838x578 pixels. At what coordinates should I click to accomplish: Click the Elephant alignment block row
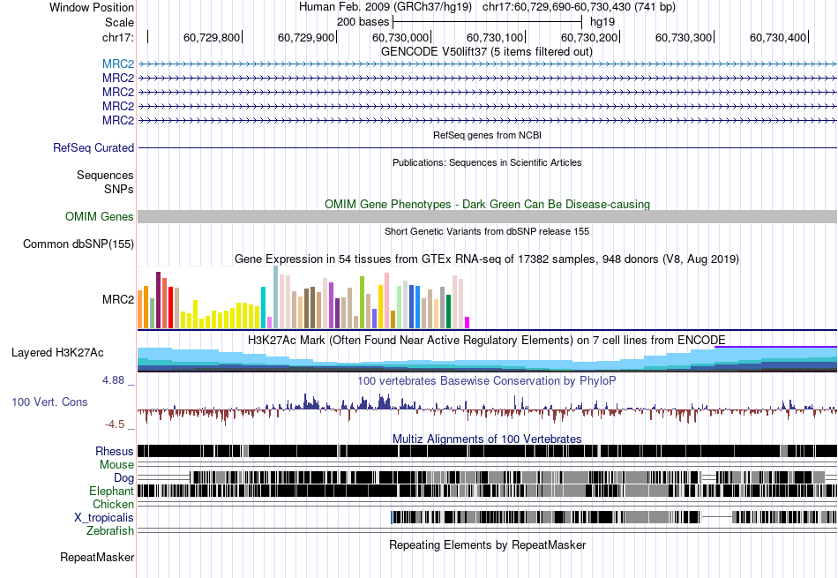487,491
